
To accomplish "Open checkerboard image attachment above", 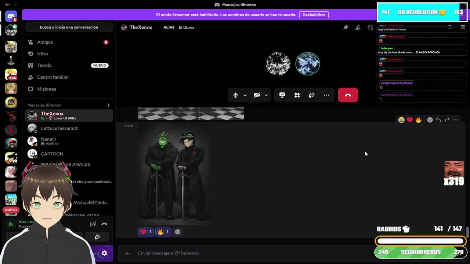I will [191, 113].
